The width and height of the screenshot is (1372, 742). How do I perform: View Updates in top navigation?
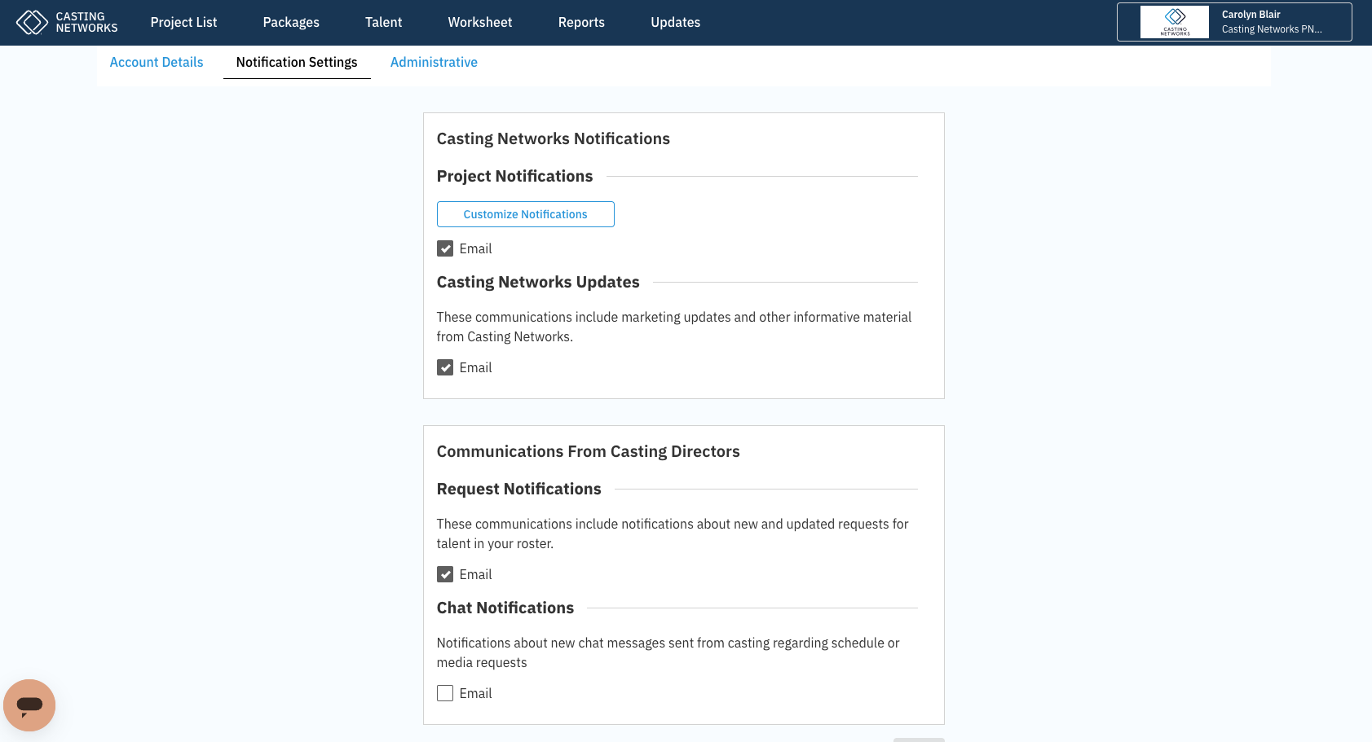click(x=675, y=22)
